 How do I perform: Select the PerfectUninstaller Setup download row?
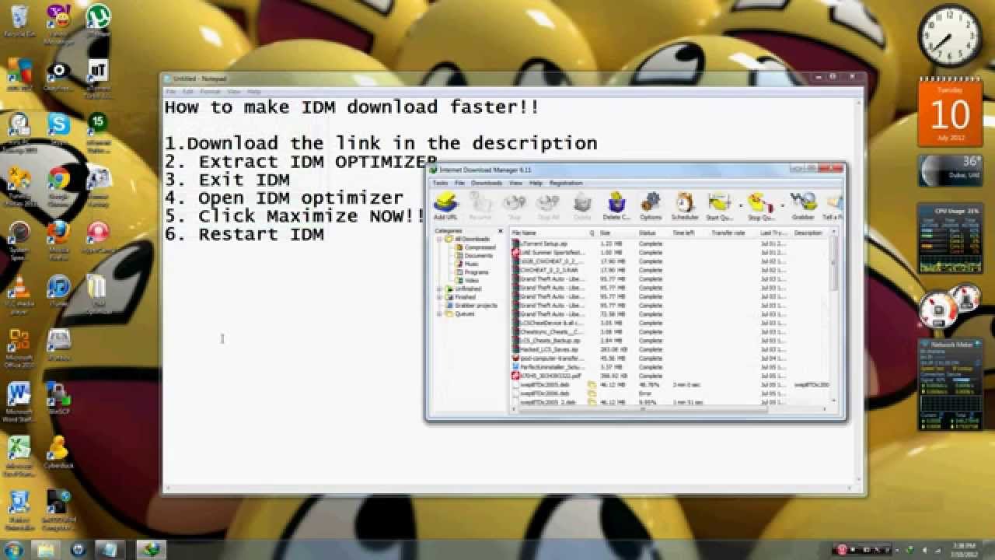670,366
